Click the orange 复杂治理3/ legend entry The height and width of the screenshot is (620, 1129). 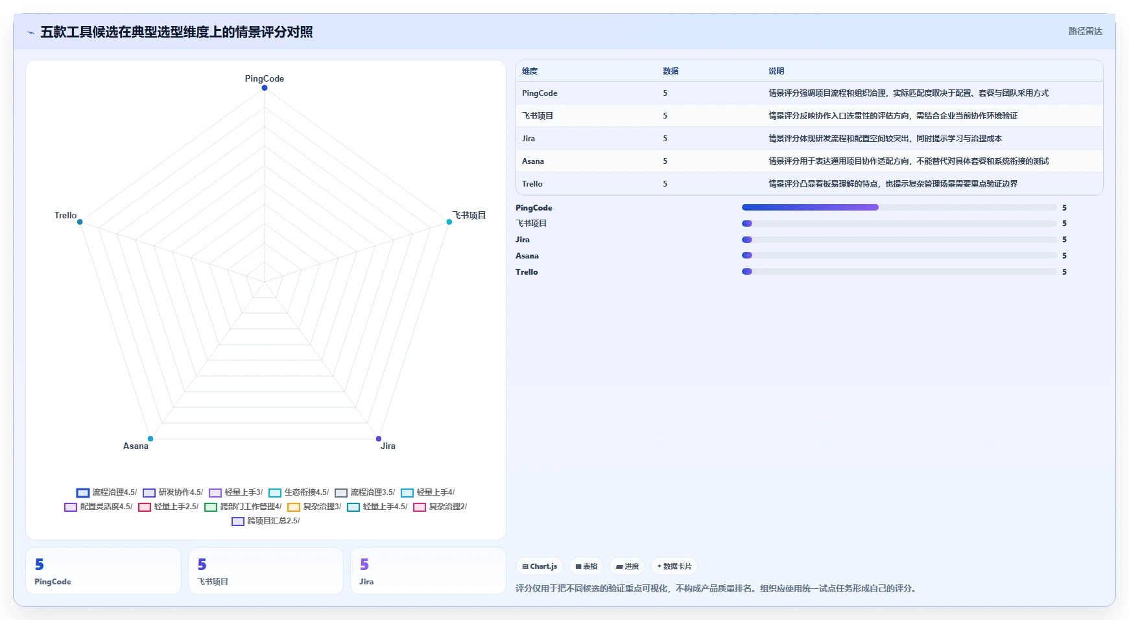(315, 507)
